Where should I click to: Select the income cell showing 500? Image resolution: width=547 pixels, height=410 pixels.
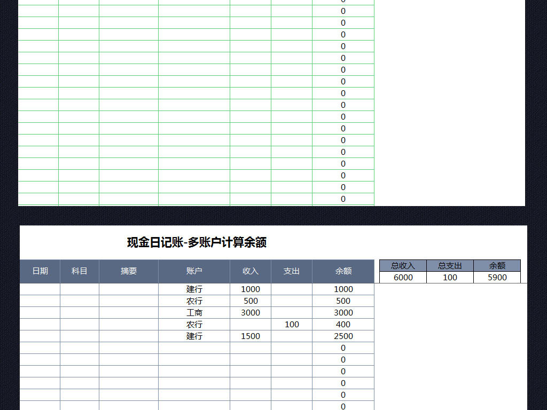tap(251, 301)
